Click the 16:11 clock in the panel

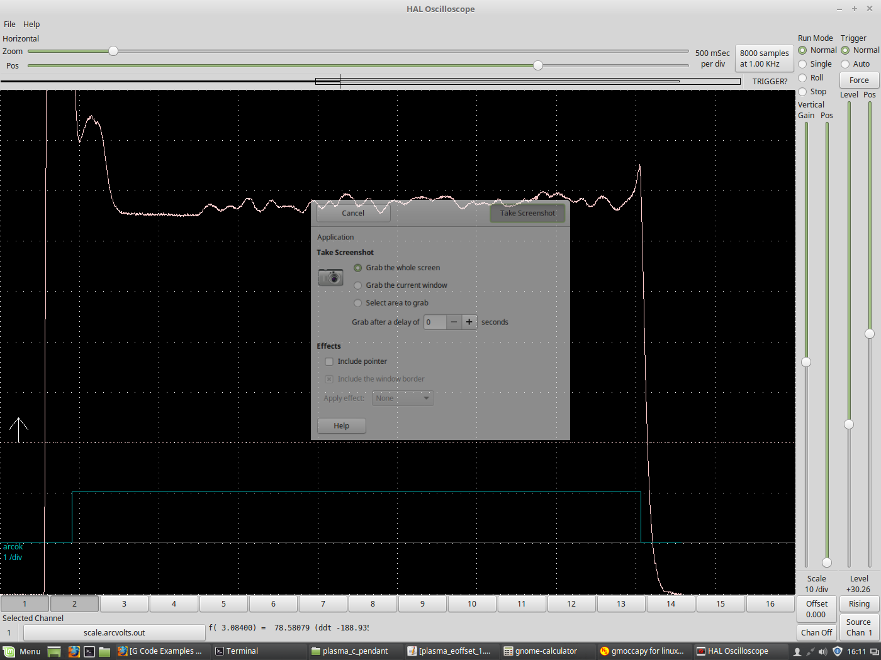click(856, 651)
